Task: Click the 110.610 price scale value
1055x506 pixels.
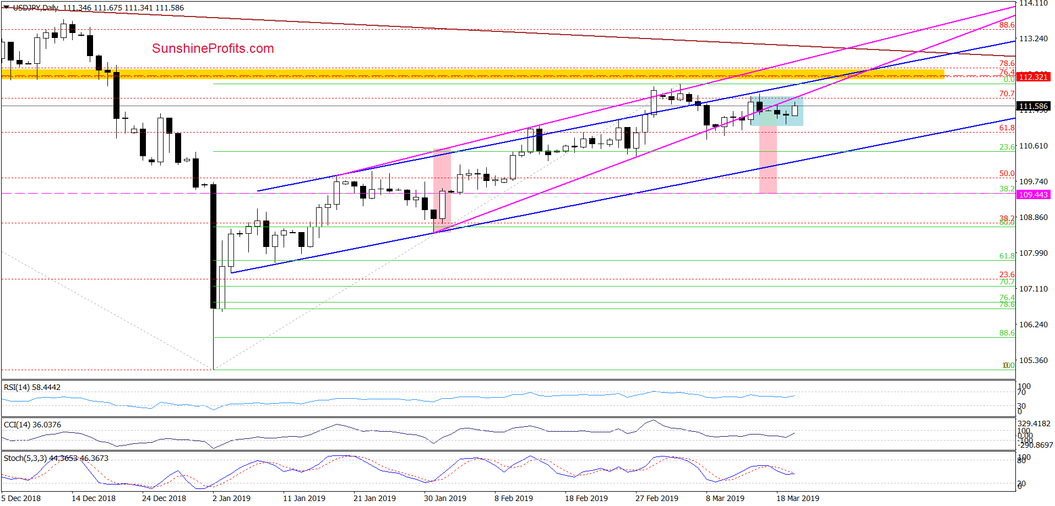Action: coord(1034,146)
